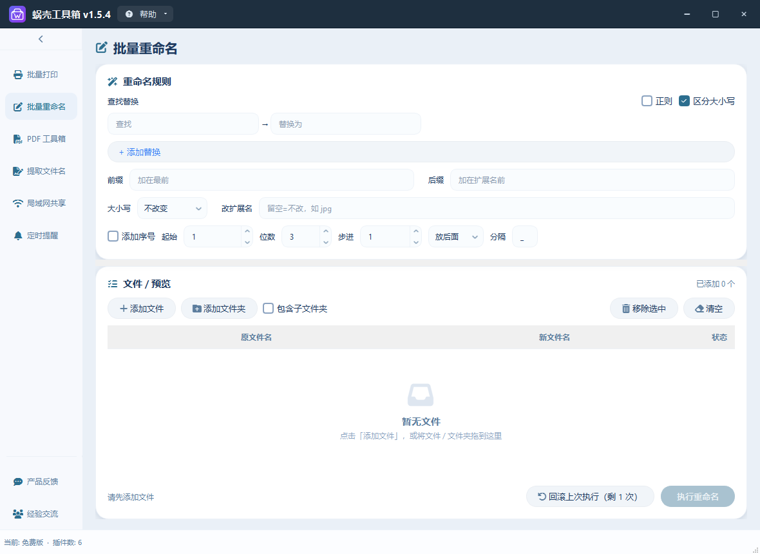Click the list icon beside 文件 / 预览
The height and width of the screenshot is (554, 760).
tap(113, 284)
